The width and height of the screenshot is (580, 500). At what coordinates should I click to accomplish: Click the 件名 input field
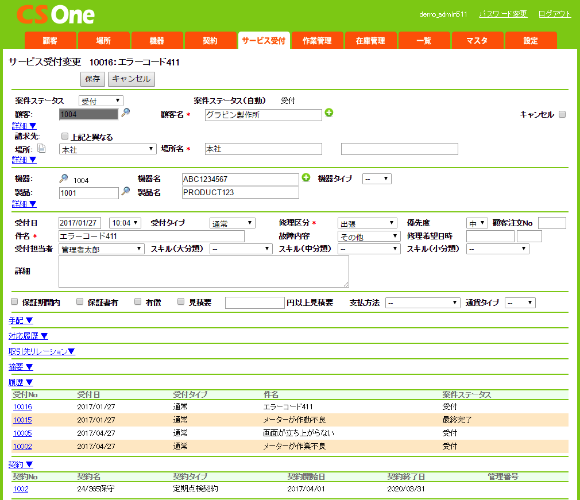pyautogui.click(x=152, y=236)
